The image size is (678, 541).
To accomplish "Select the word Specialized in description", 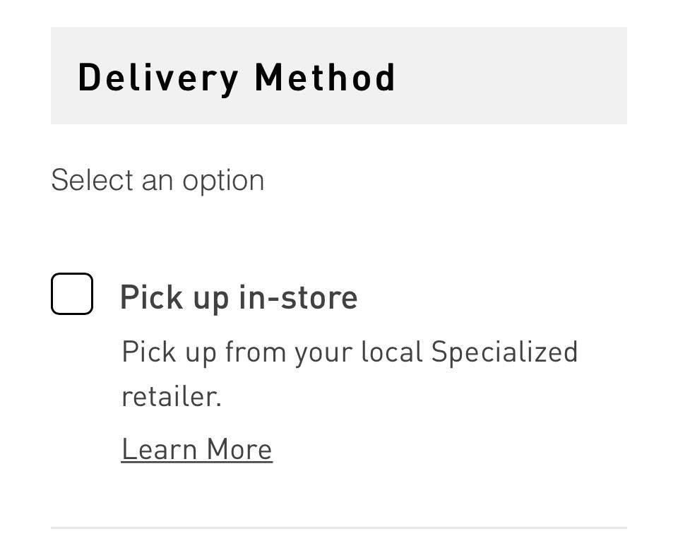I will 504,352.
